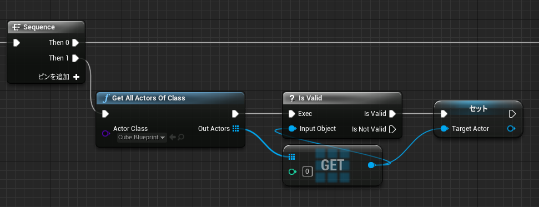Screen dimensions: 539x207
Task: Select the Is Valid node title
Action: (x=310, y=98)
